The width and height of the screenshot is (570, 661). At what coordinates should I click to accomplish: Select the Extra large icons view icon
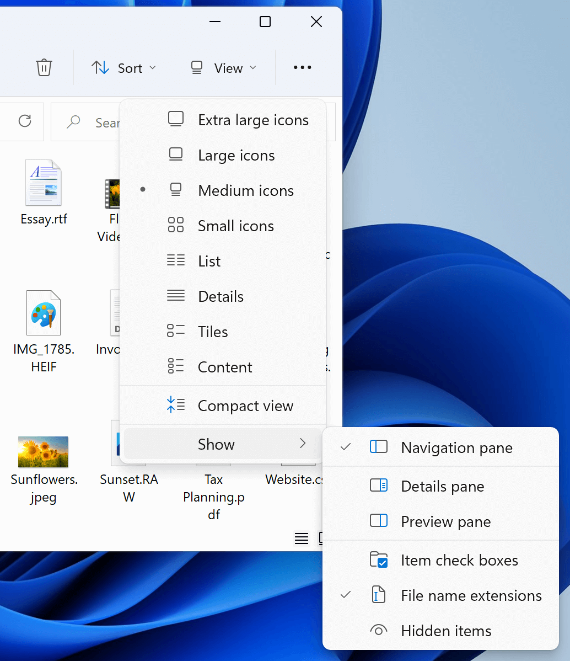tap(176, 119)
